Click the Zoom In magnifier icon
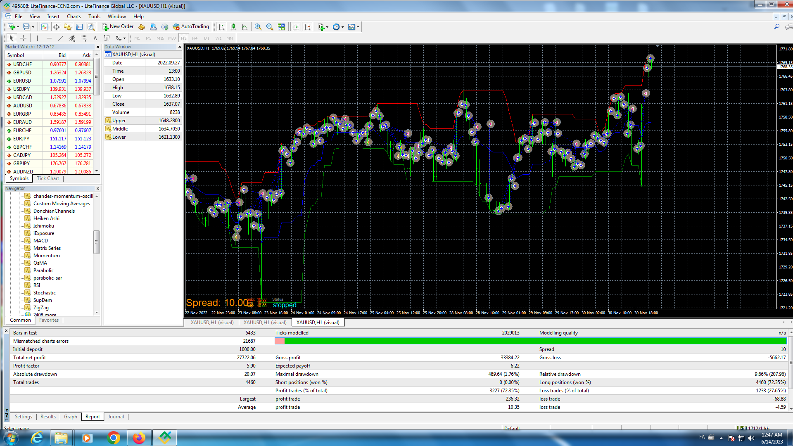The image size is (793, 446). (x=258, y=27)
